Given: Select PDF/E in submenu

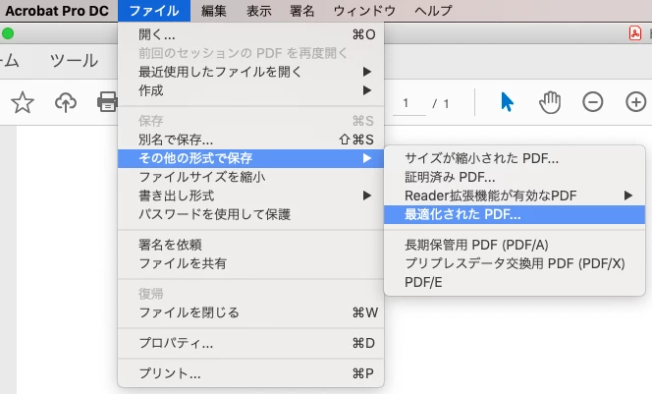Looking at the screenshot, I should (515, 282).
